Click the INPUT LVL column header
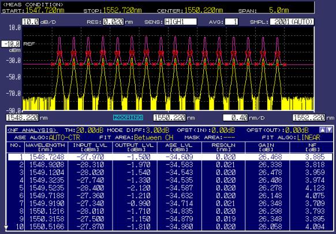 point(90,147)
